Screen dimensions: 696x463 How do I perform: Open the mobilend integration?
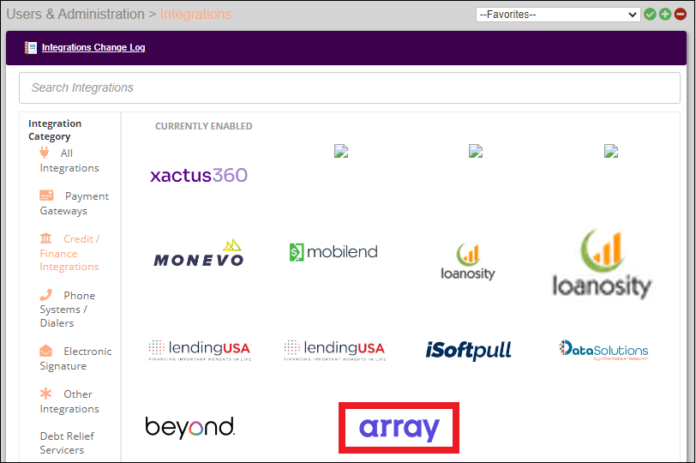pos(333,252)
